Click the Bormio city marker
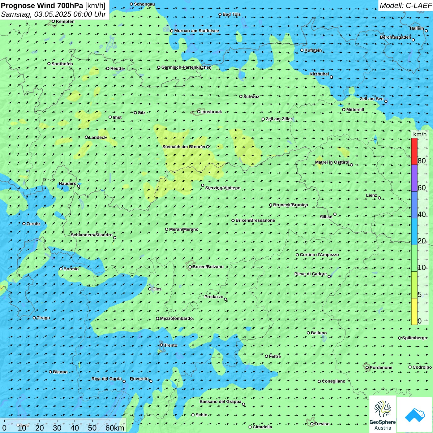433x433 pixels. pos(61,269)
